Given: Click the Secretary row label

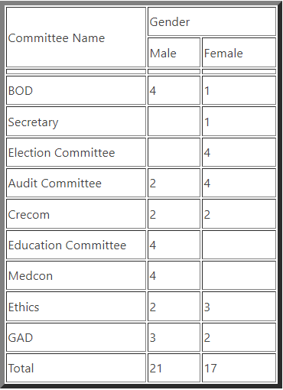Looking at the screenshot, I should [x=76, y=122].
